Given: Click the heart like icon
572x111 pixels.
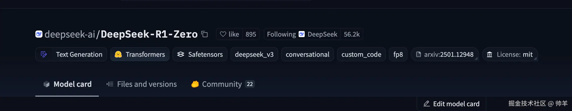Looking at the screenshot, I should 223,34.
